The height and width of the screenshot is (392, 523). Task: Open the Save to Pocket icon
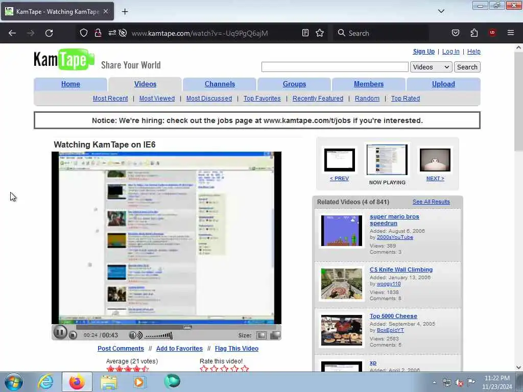(455, 33)
